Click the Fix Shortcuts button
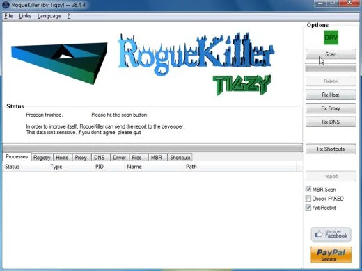Image resolution: width=362 pixels, height=271 pixels. [331, 149]
